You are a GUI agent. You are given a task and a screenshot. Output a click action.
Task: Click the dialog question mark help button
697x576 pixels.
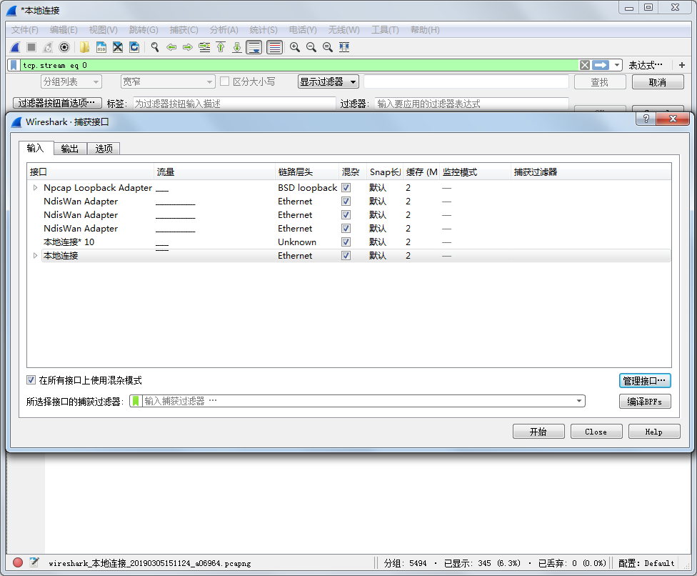click(646, 119)
